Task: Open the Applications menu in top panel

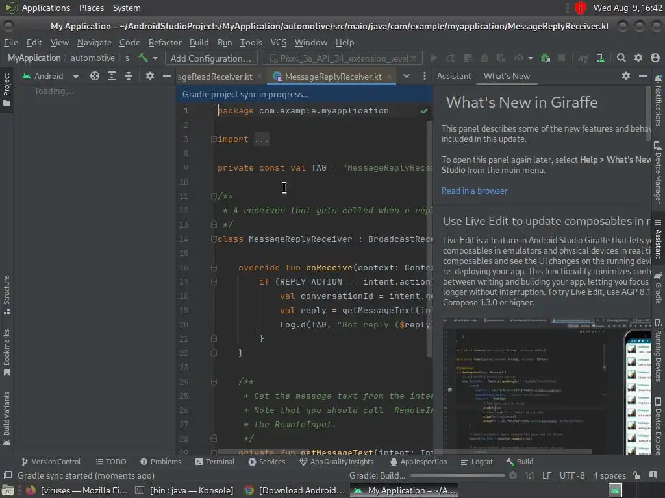Action: pyautogui.click(x=46, y=8)
